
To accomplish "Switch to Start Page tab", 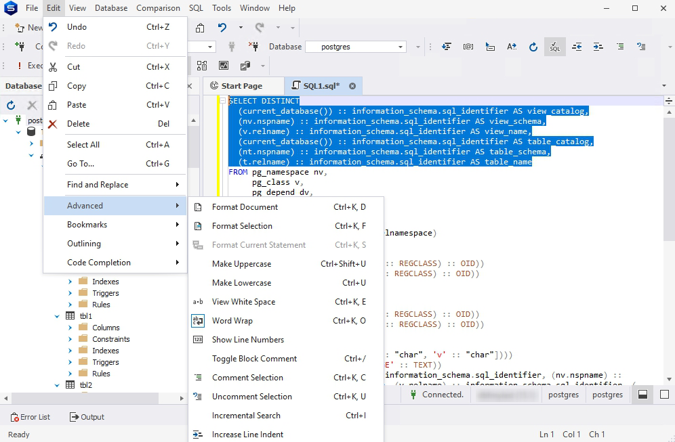I will (243, 86).
